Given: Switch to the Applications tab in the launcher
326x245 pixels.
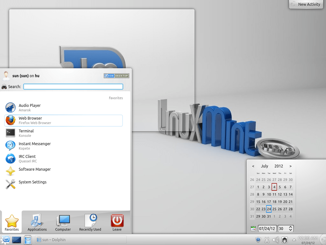Looking at the screenshot, I should coord(37,222).
